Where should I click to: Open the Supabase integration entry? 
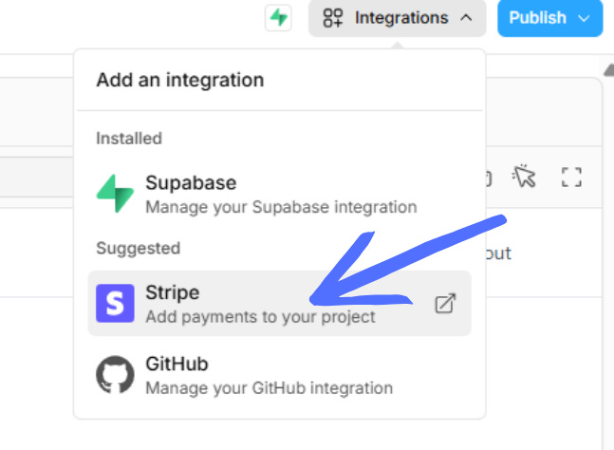pos(280,195)
